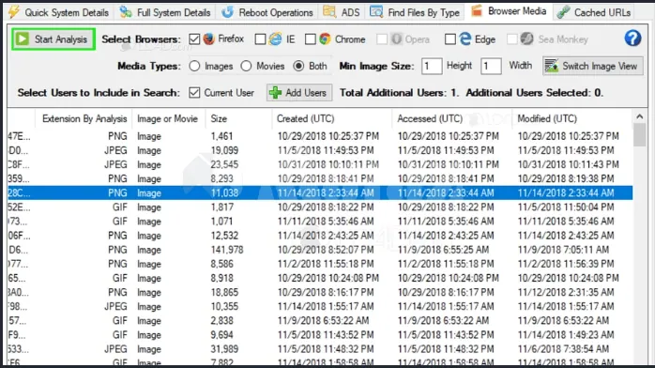Click the scroll up arrow of the list

[x=640, y=117]
